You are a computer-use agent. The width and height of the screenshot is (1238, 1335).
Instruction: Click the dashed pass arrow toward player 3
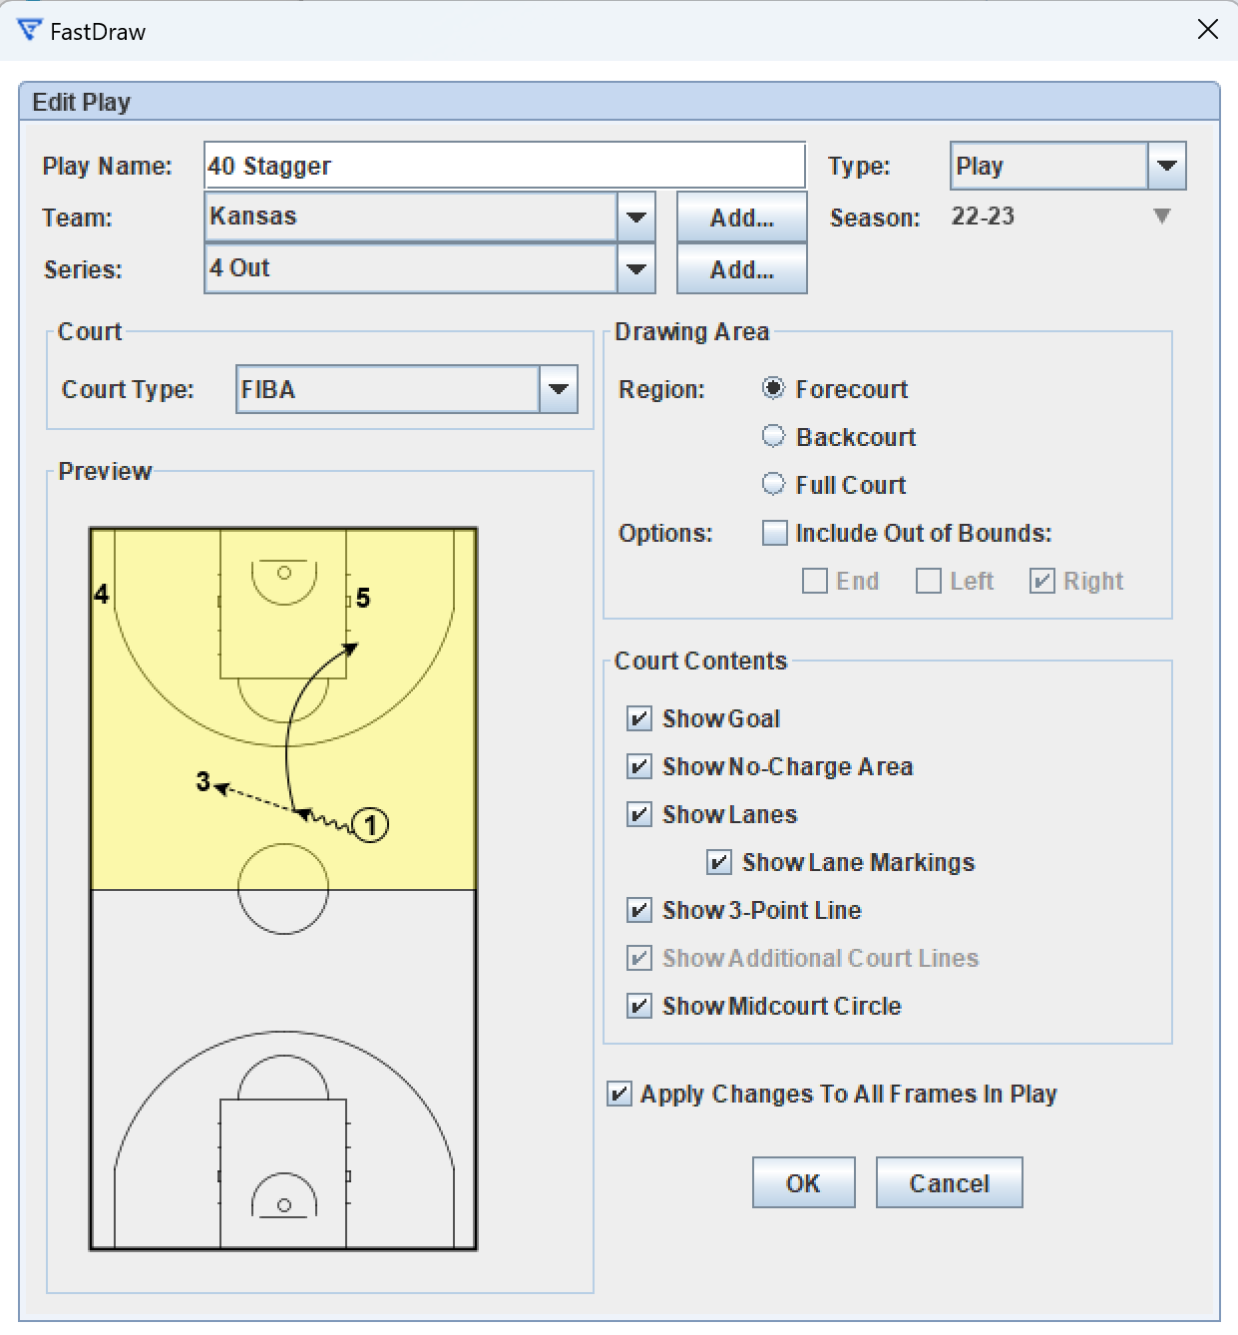[254, 800]
